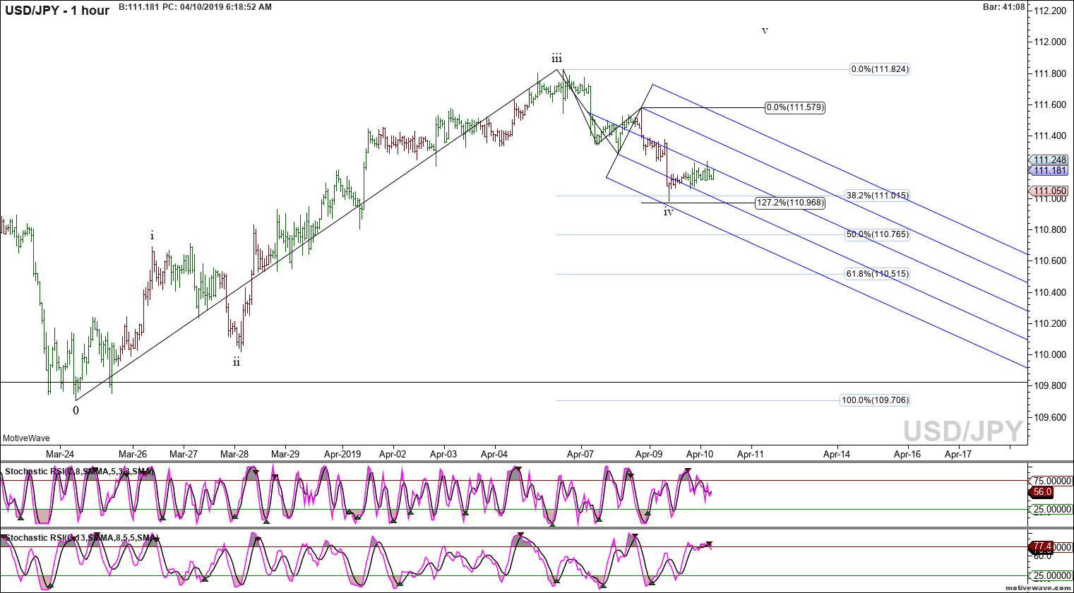The height and width of the screenshot is (593, 1074).
Task: Click the 38.2%(111.015) retracement label
Action: point(877,196)
